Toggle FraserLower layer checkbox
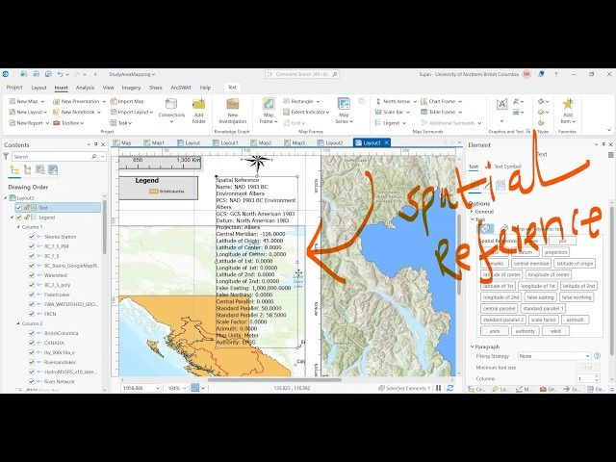This screenshot has width=616, height=462. [32, 295]
